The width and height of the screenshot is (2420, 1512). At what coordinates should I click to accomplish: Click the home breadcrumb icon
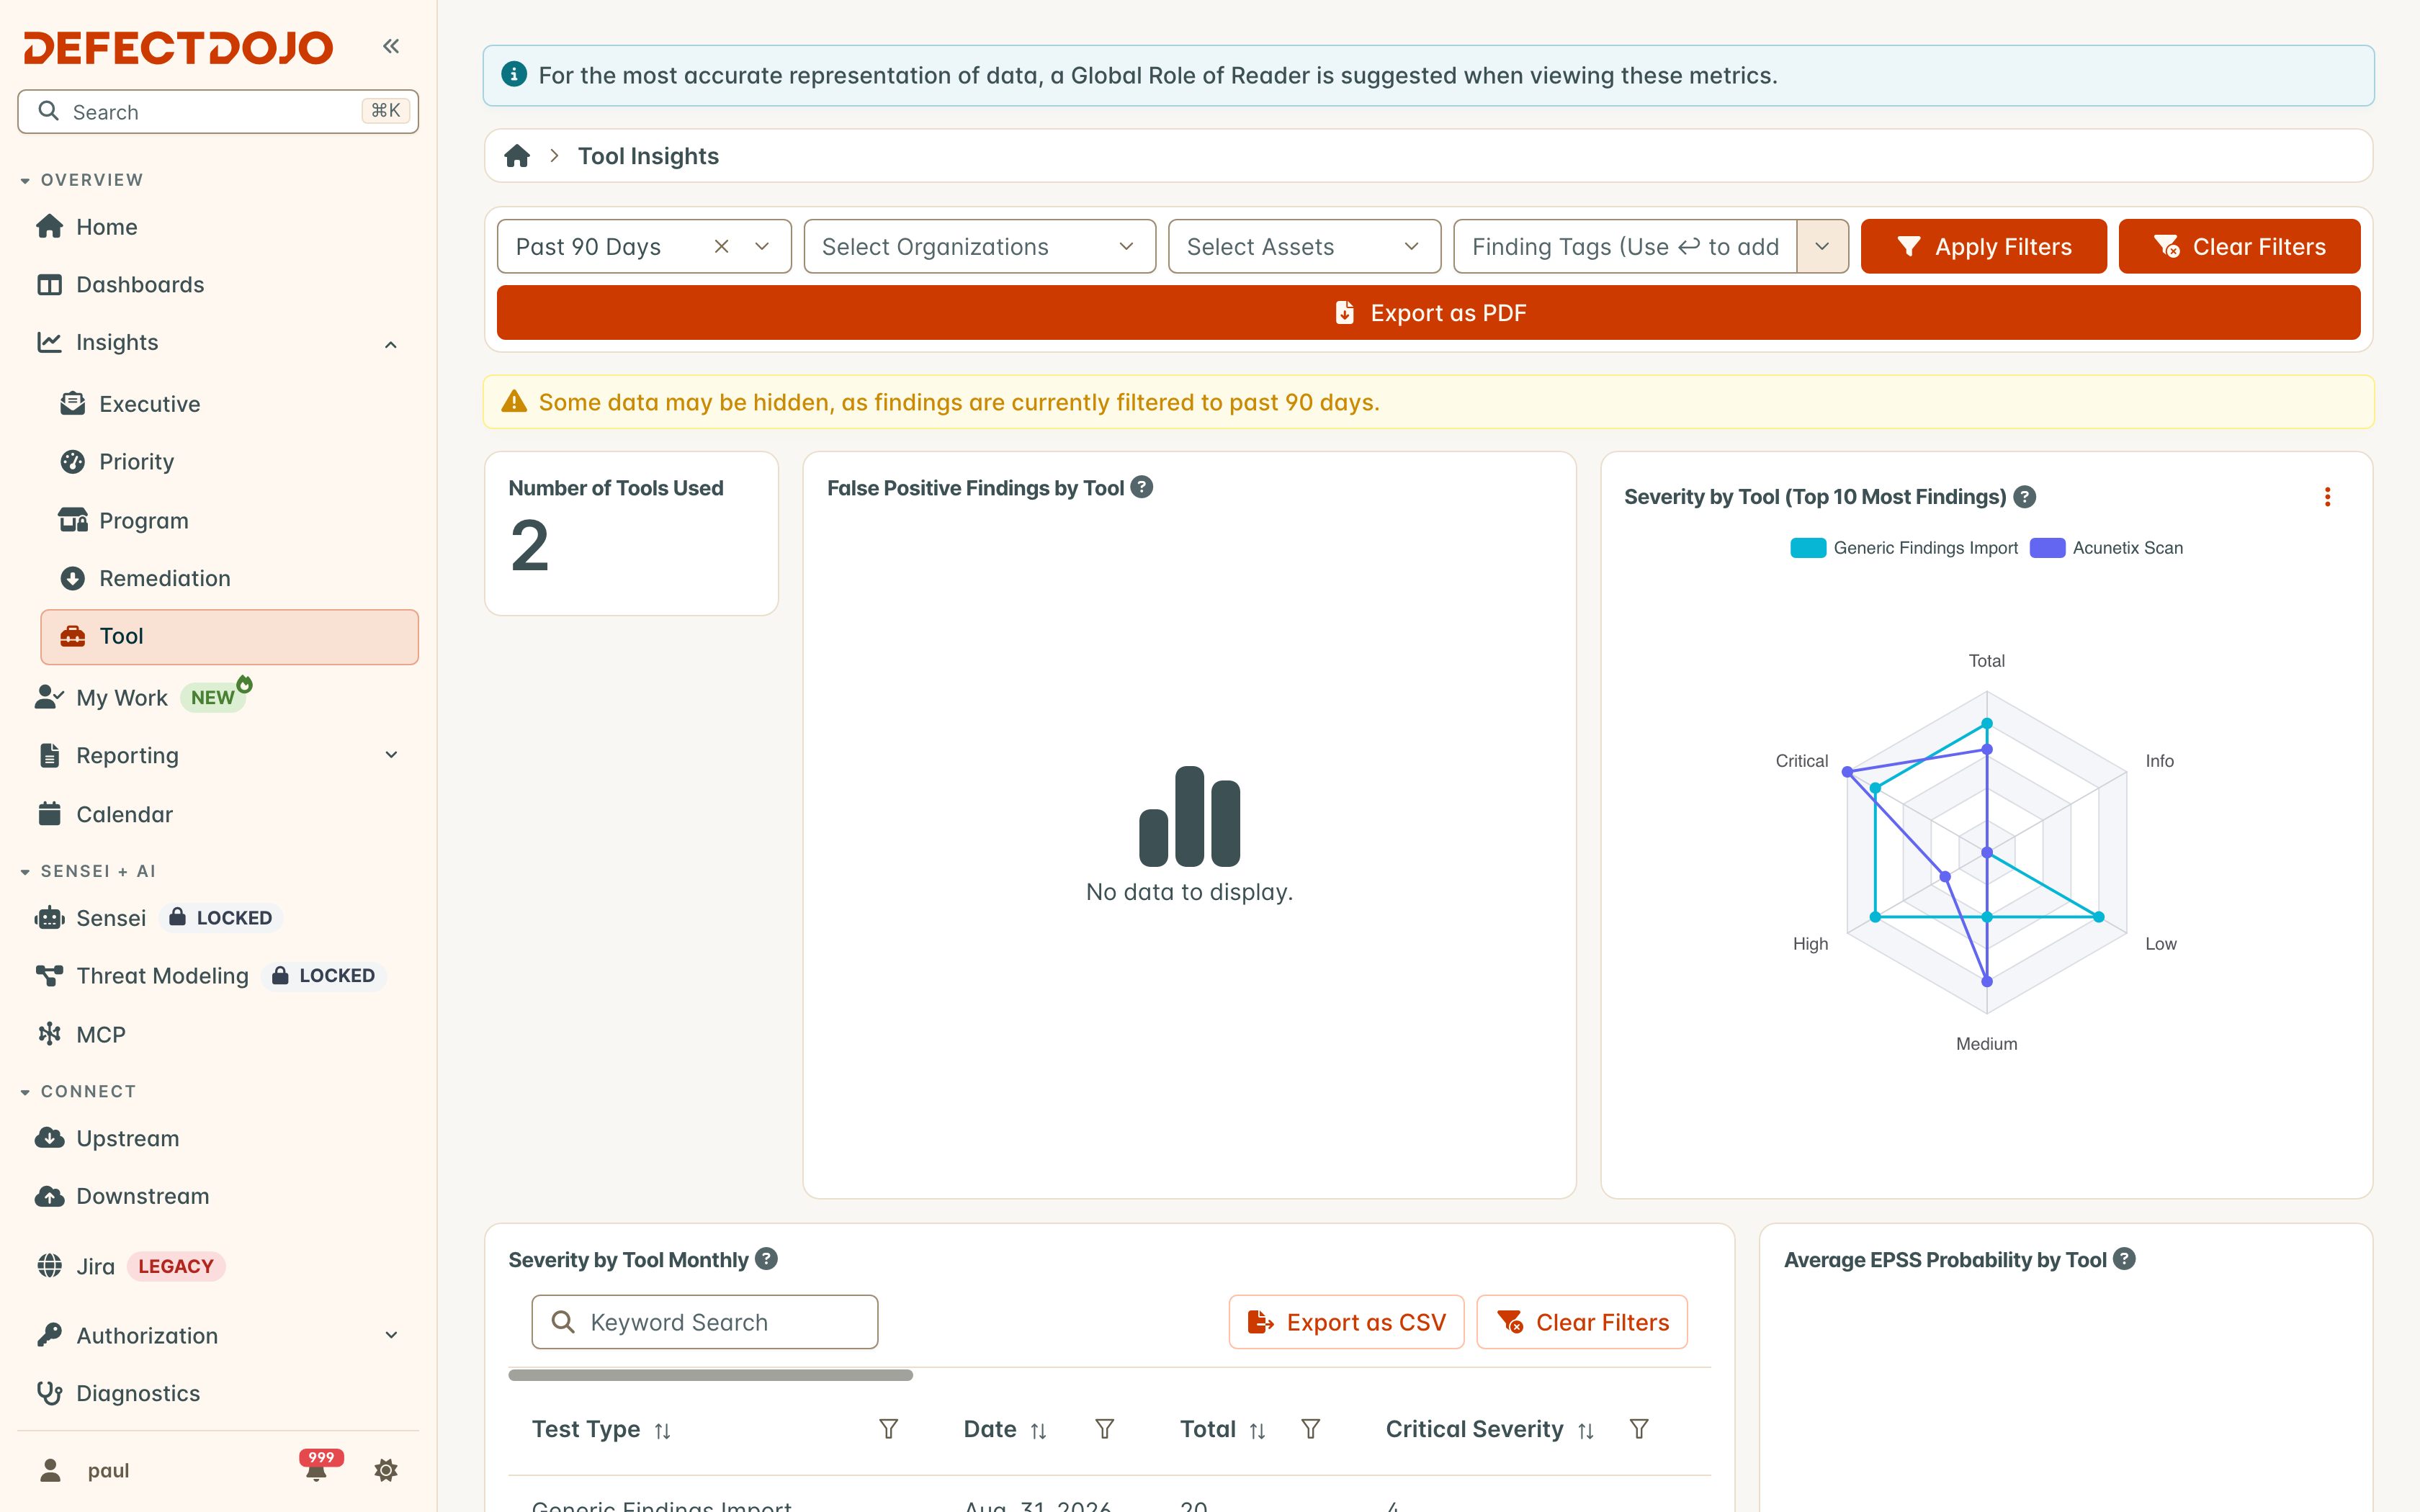[x=517, y=156]
